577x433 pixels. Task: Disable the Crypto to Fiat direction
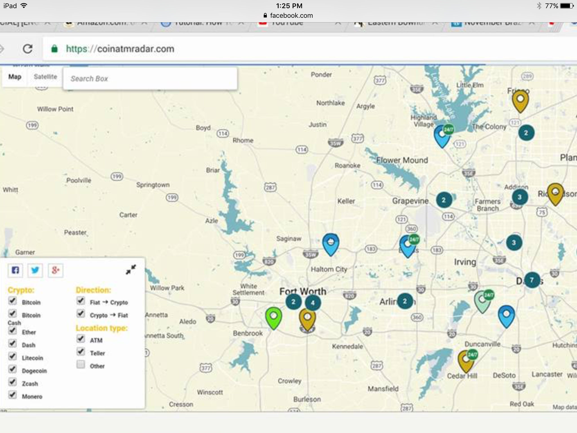tap(81, 313)
